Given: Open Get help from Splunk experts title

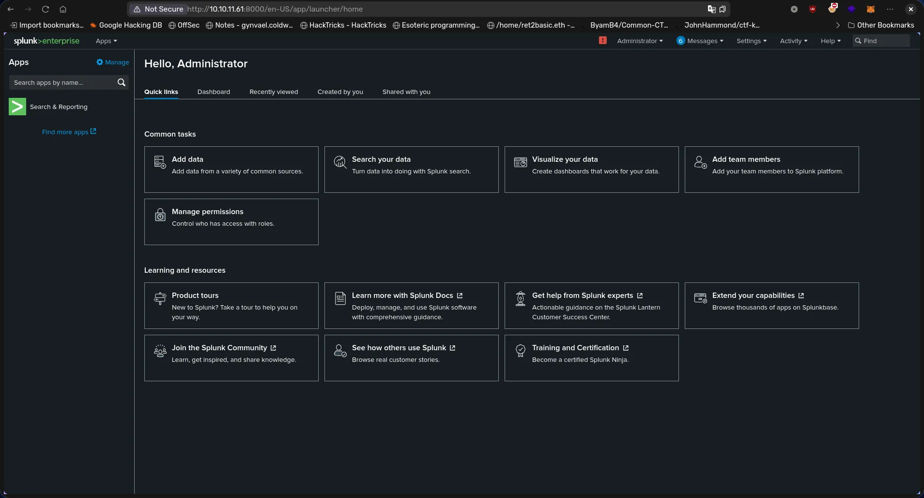Looking at the screenshot, I should [583, 296].
